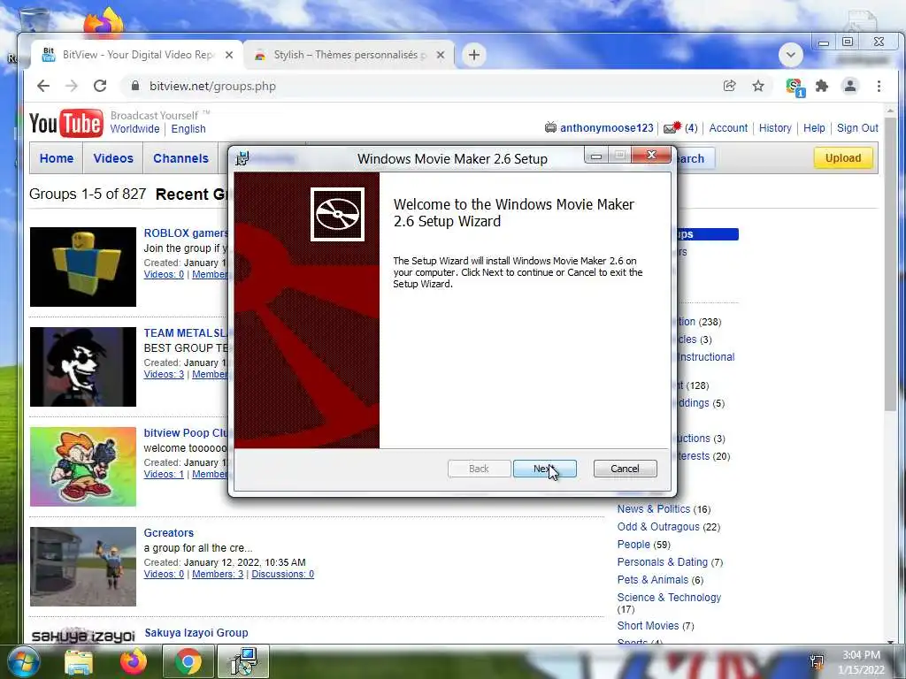Click the Chrome taskbar icon
Screen dimensions: 906x679
pyautogui.click(x=188, y=662)
